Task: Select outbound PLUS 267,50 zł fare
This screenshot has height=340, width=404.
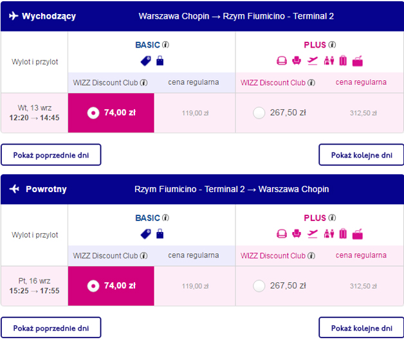Action: coord(259,113)
